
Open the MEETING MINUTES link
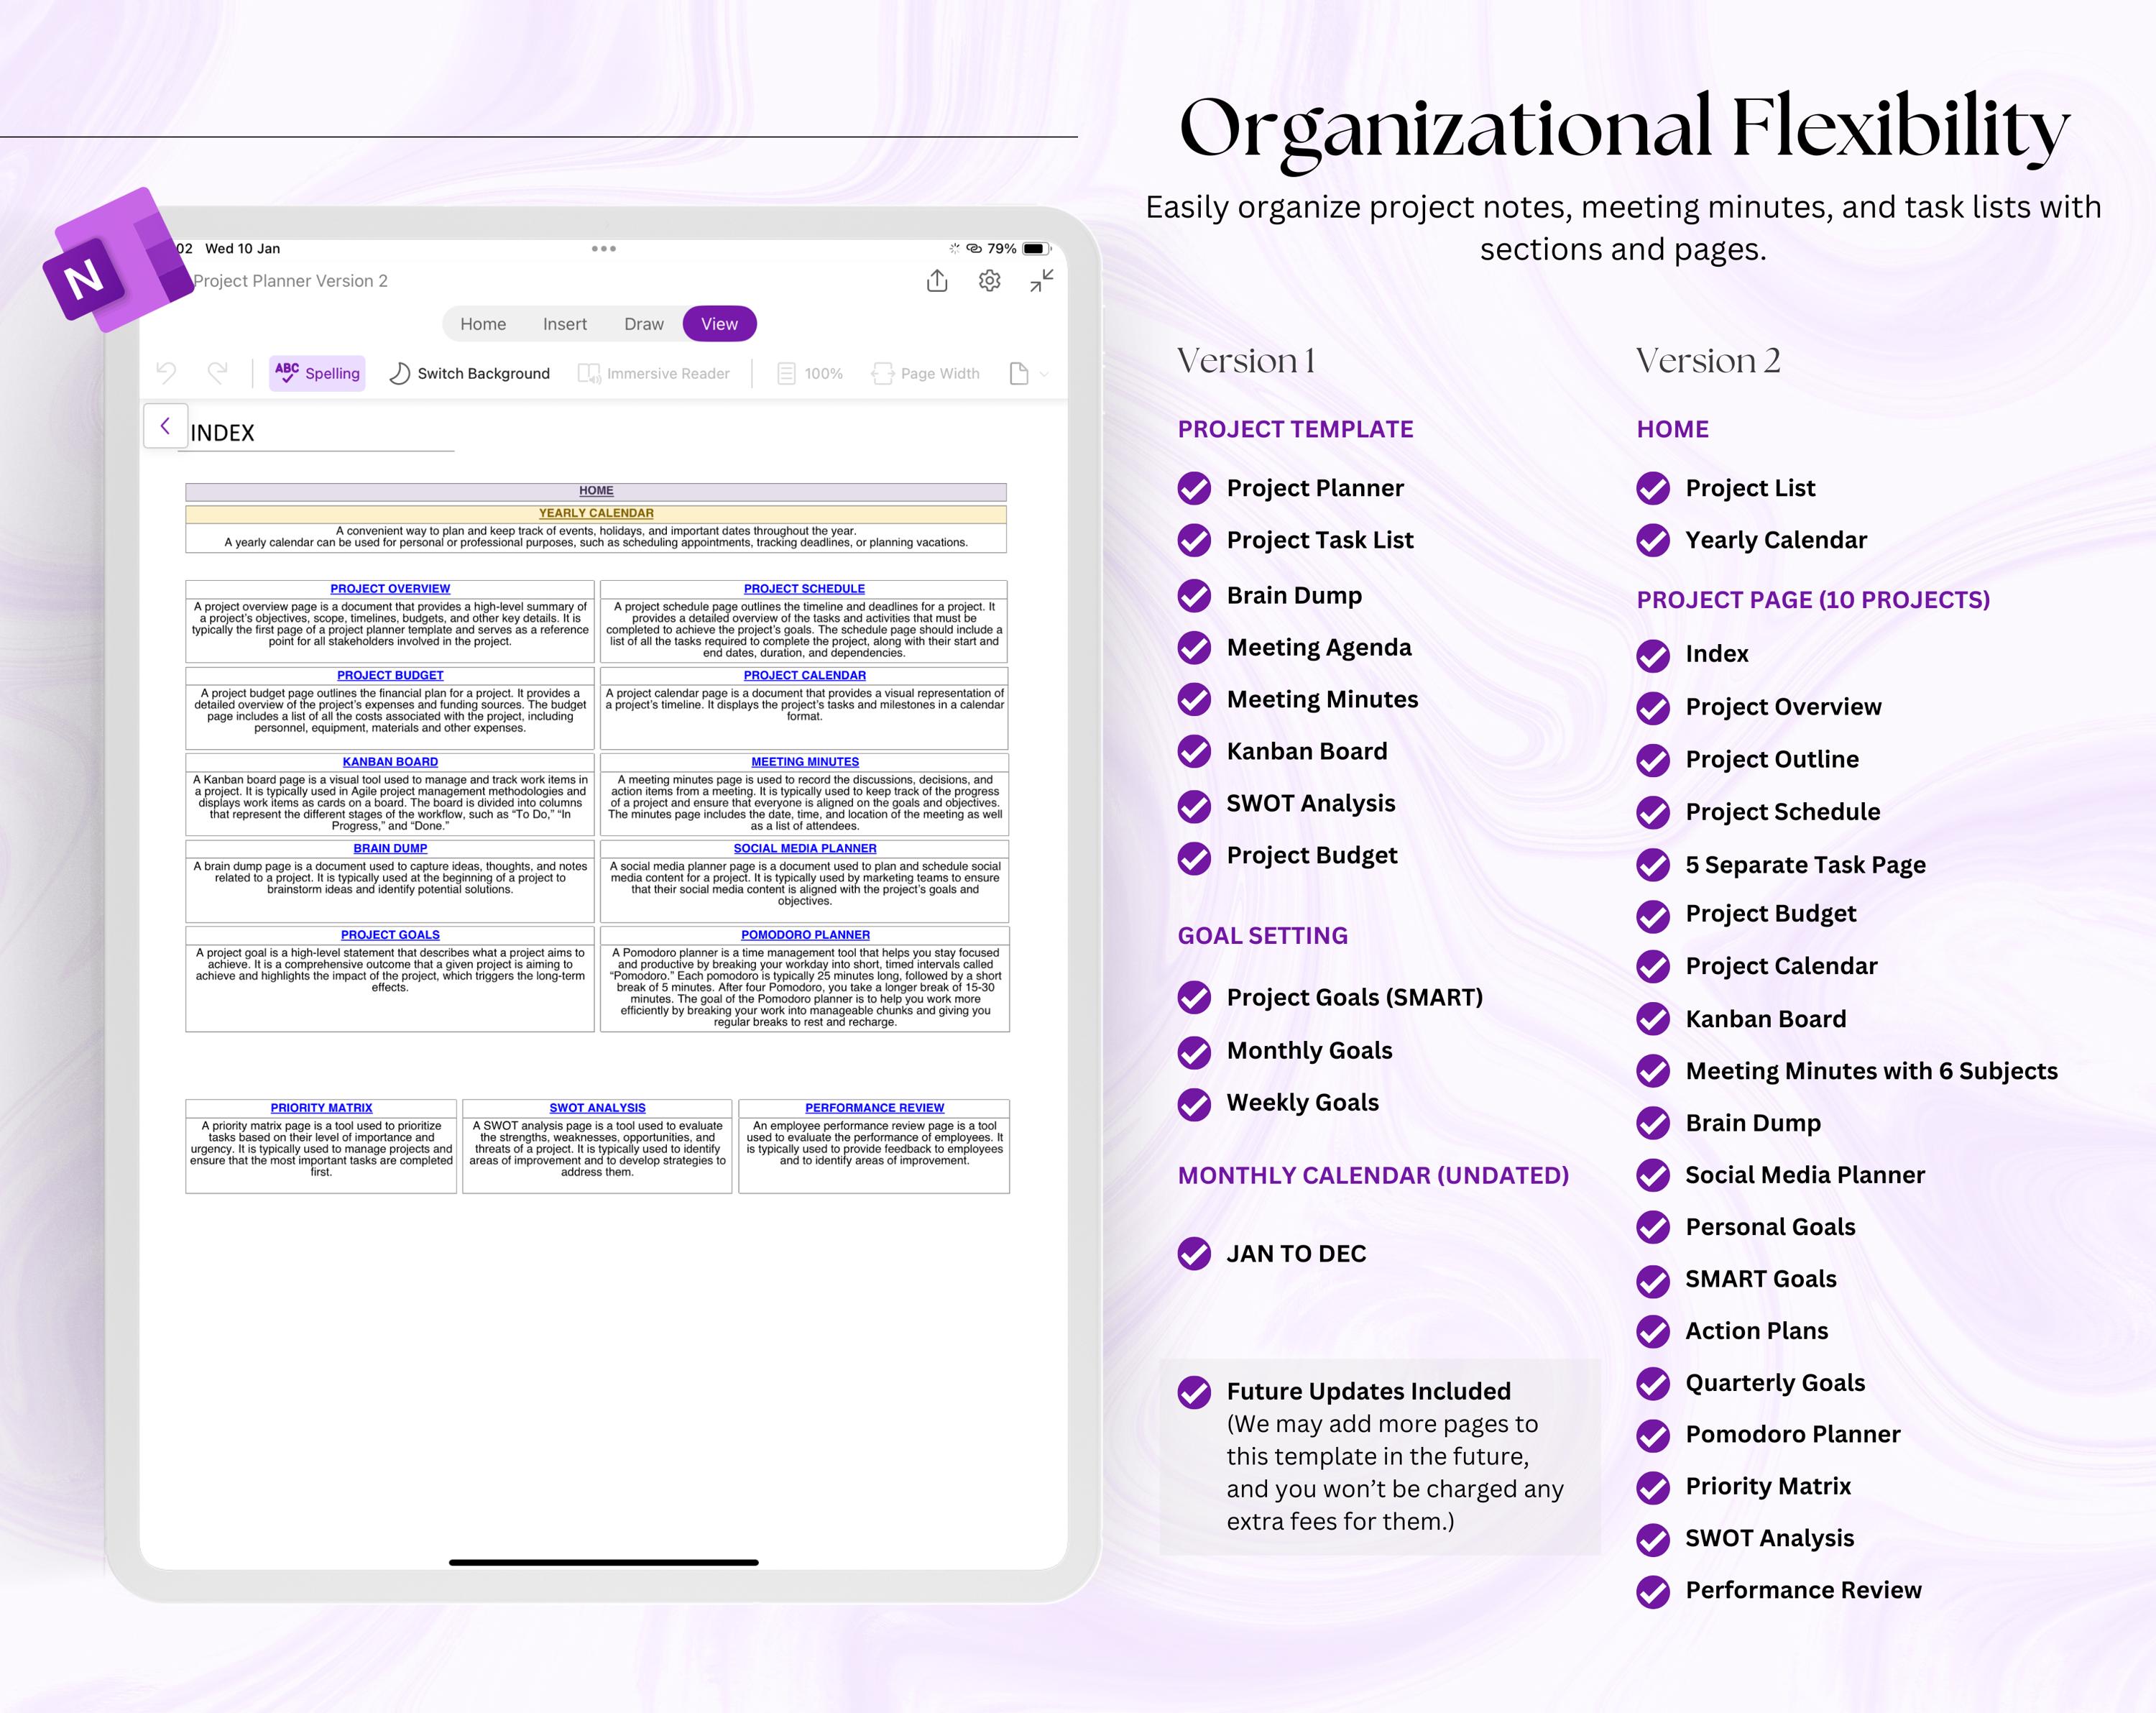(x=803, y=761)
